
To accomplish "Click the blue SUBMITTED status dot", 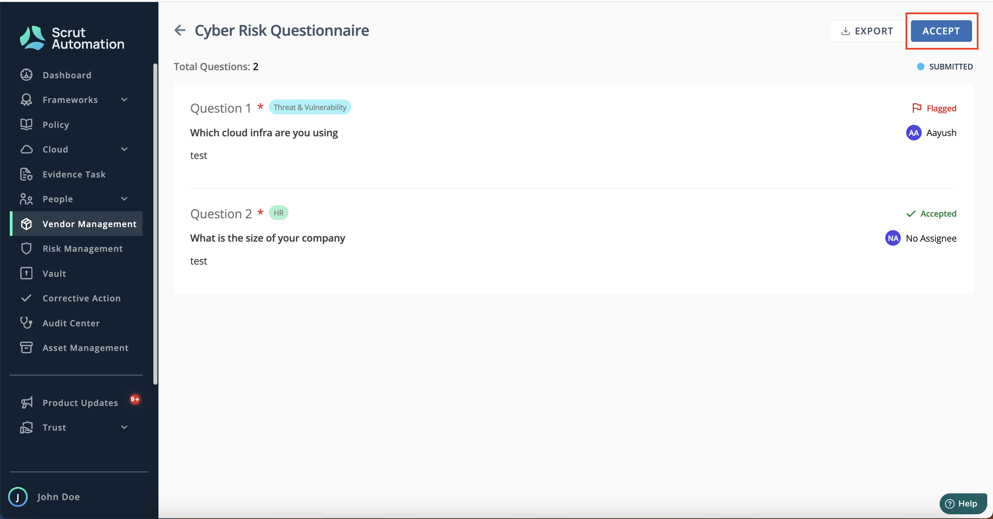I will point(920,66).
